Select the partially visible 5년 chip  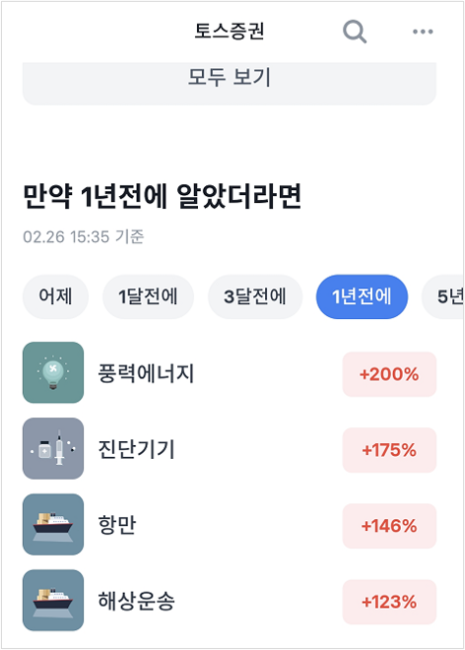click(443, 296)
